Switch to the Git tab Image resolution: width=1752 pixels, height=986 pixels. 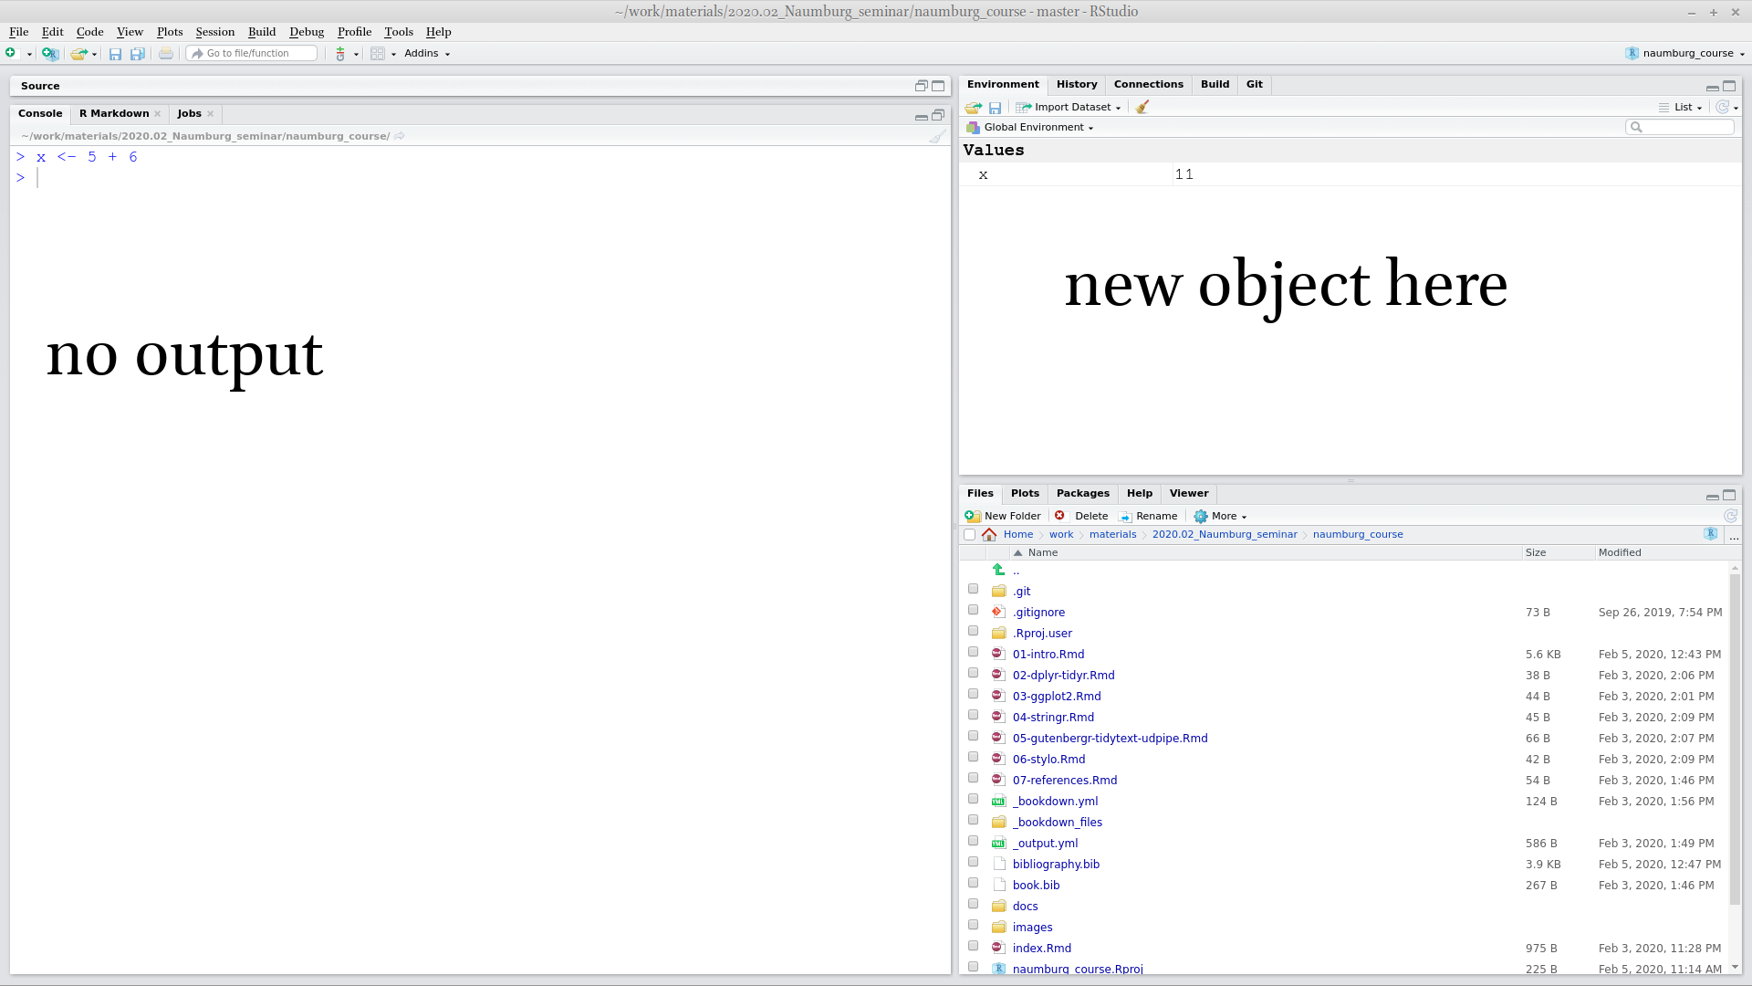[x=1255, y=85]
